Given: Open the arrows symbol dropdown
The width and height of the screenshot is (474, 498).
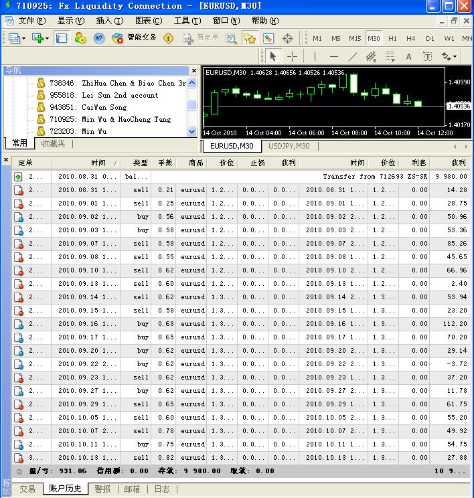Looking at the screenshot, I should (454, 56).
